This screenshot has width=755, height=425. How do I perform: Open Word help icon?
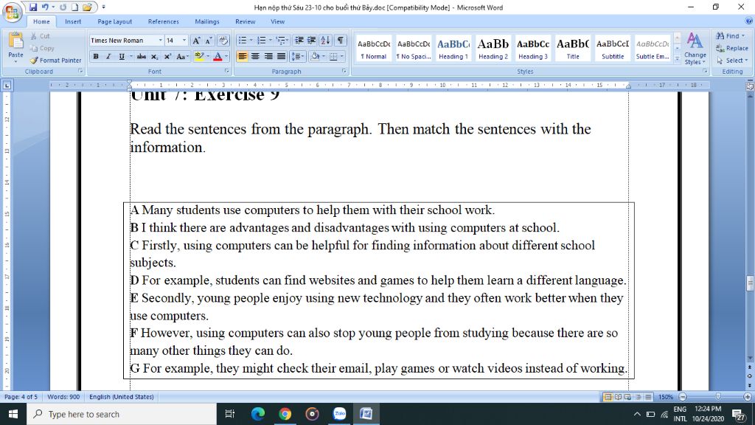click(x=749, y=21)
